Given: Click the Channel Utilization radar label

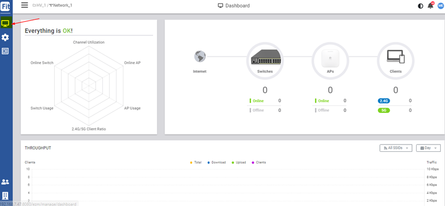Looking at the screenshot, I should pyautogui.click(x=89, y=42).
